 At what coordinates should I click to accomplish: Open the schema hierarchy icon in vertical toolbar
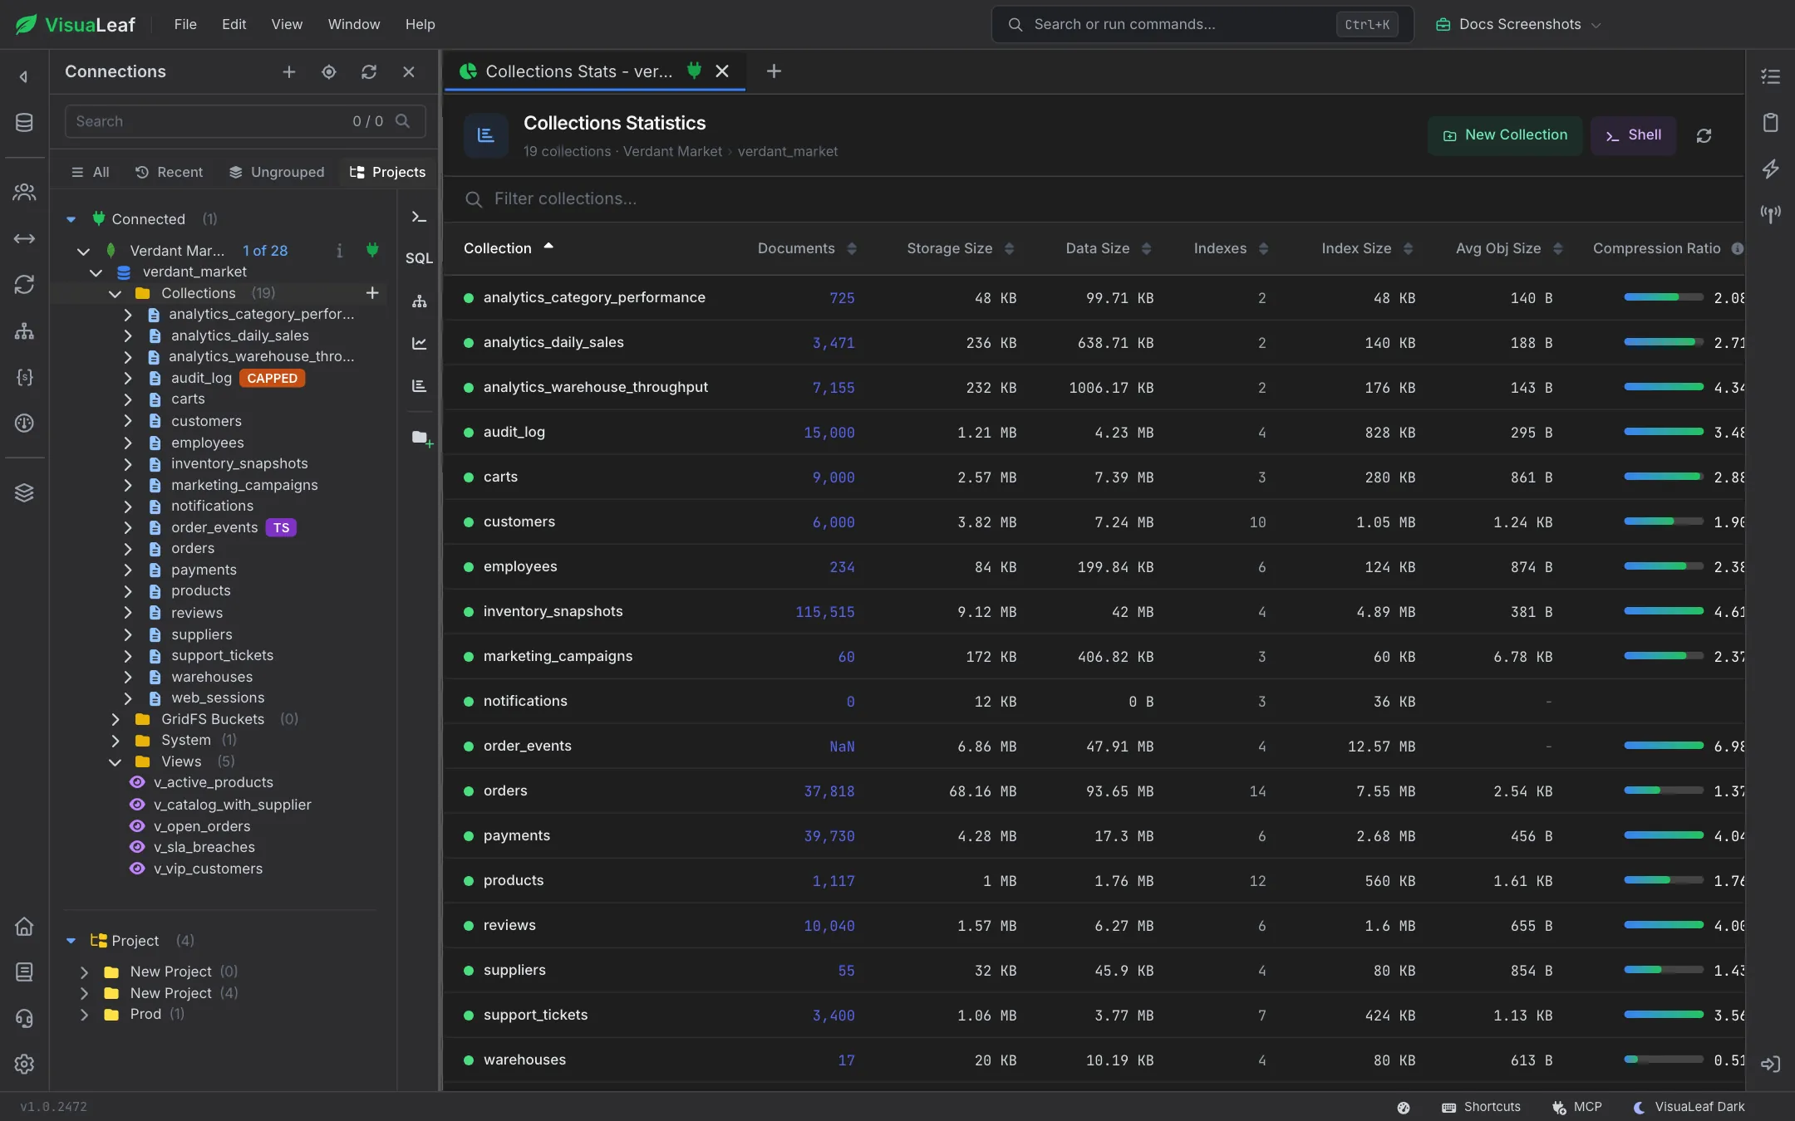click(419, 301)
